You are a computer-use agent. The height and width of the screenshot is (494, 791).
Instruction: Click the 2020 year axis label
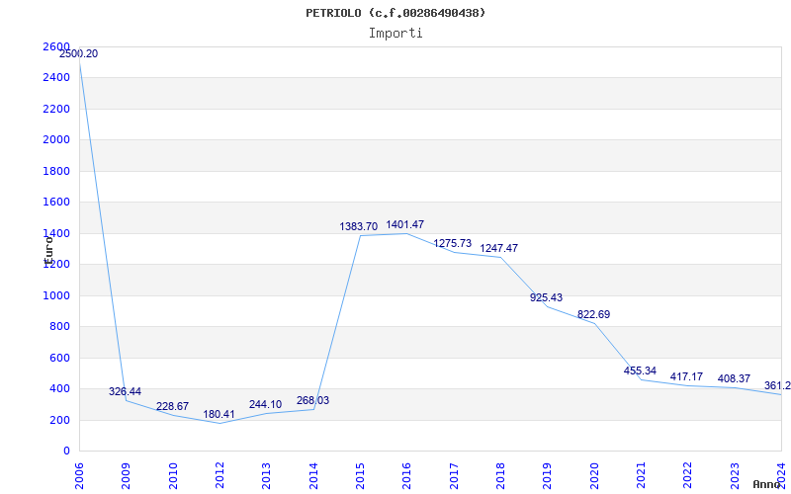tap(594, 473)
